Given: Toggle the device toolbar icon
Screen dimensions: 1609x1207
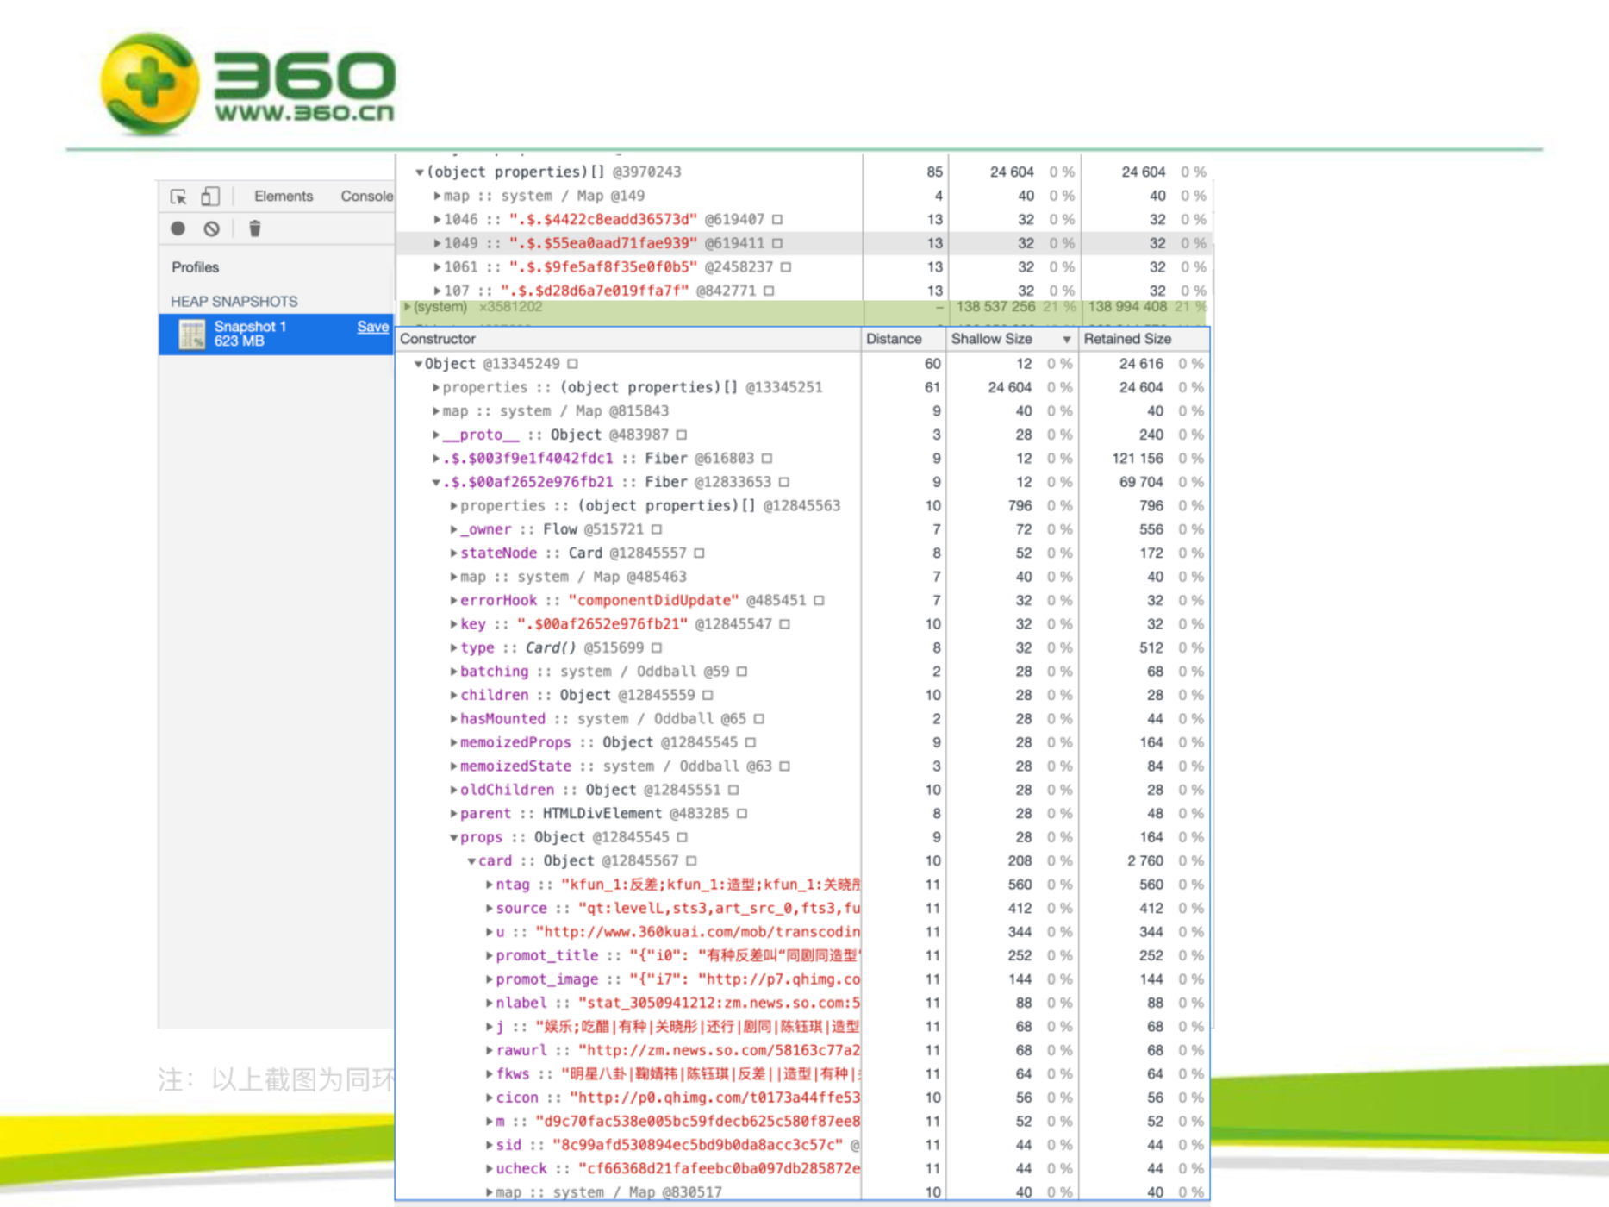Looking at the screenshot, I should [x=210, y=197].
